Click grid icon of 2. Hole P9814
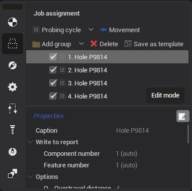192x191 pixels. tap(62, 70)
